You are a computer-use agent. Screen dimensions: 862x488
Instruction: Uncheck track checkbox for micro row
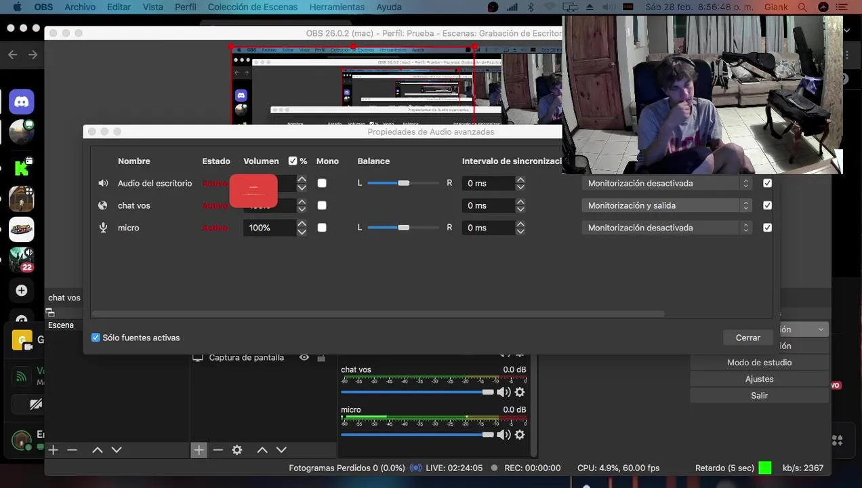(767, 228)
